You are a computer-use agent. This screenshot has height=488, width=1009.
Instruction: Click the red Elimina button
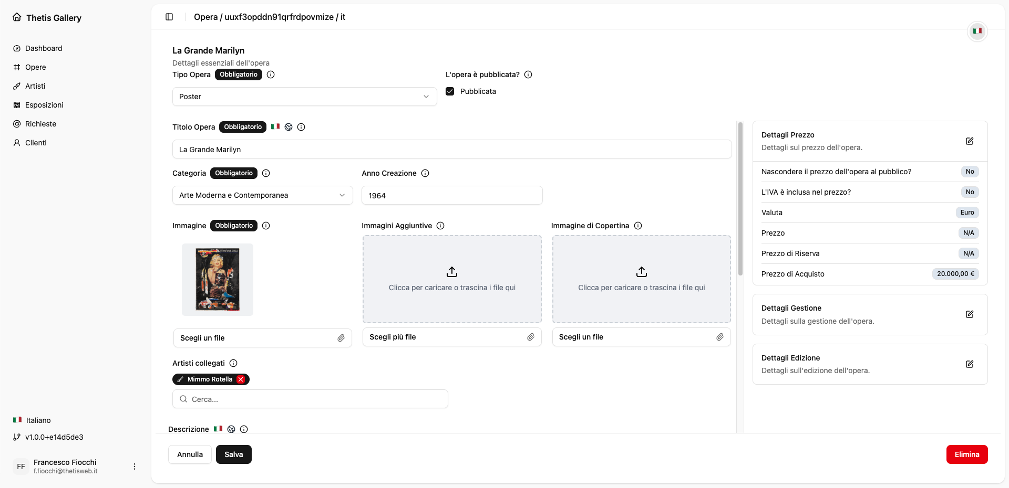[966, 454]
